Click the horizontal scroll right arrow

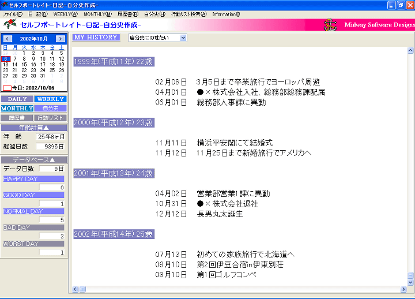403,289
